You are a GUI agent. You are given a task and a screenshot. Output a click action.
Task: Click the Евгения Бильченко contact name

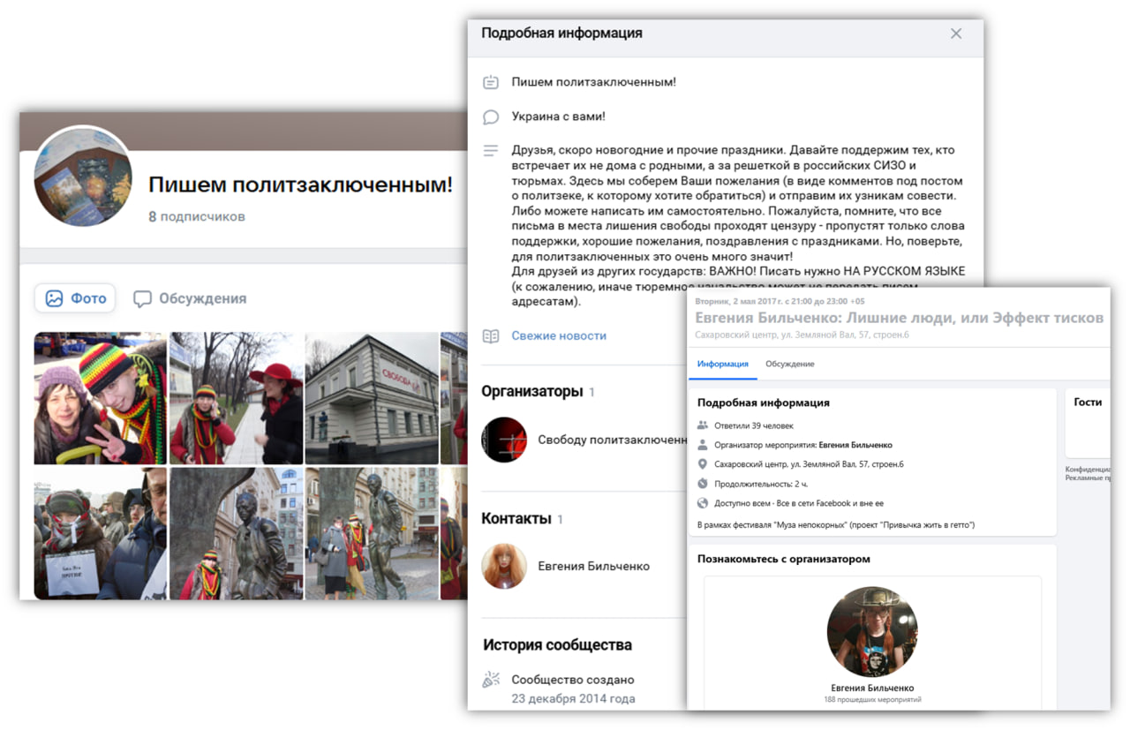coord(593,566)
